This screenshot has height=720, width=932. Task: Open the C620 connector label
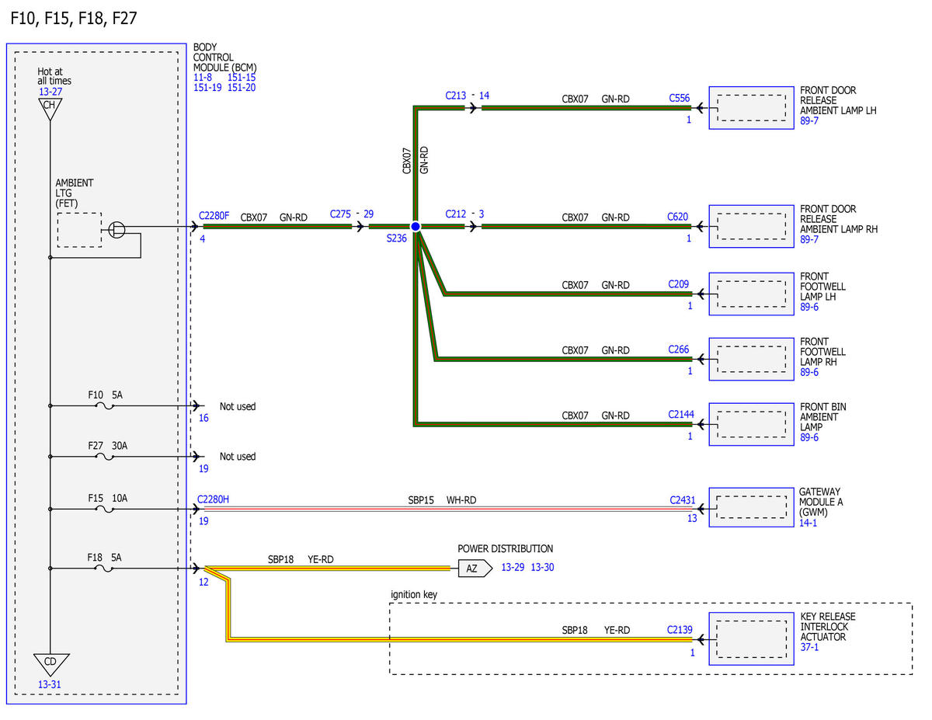(x=680, y=217)
